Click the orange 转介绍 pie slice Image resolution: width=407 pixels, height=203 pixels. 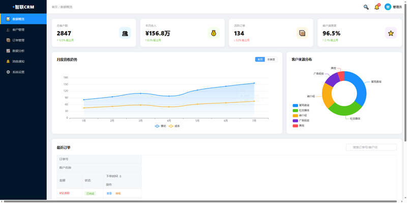327,95
